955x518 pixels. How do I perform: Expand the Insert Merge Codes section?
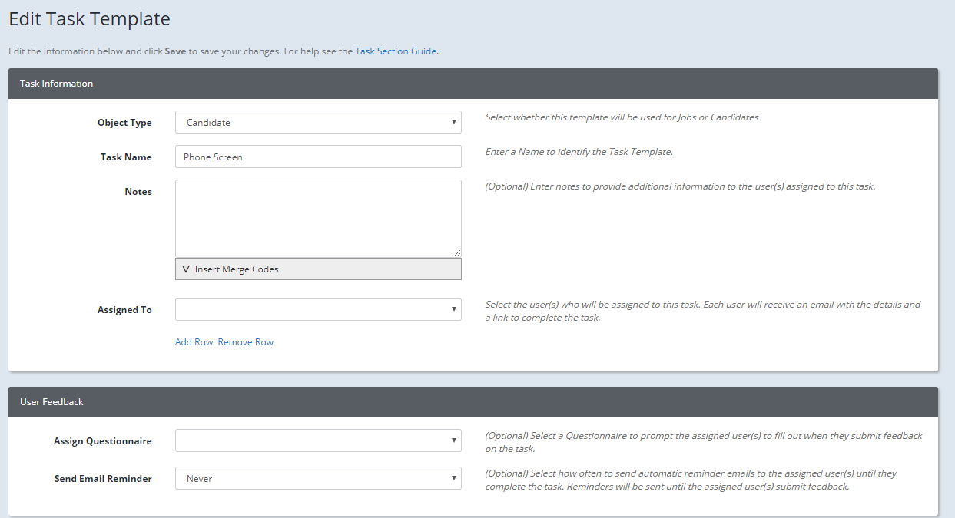click(x=318, y=269)
